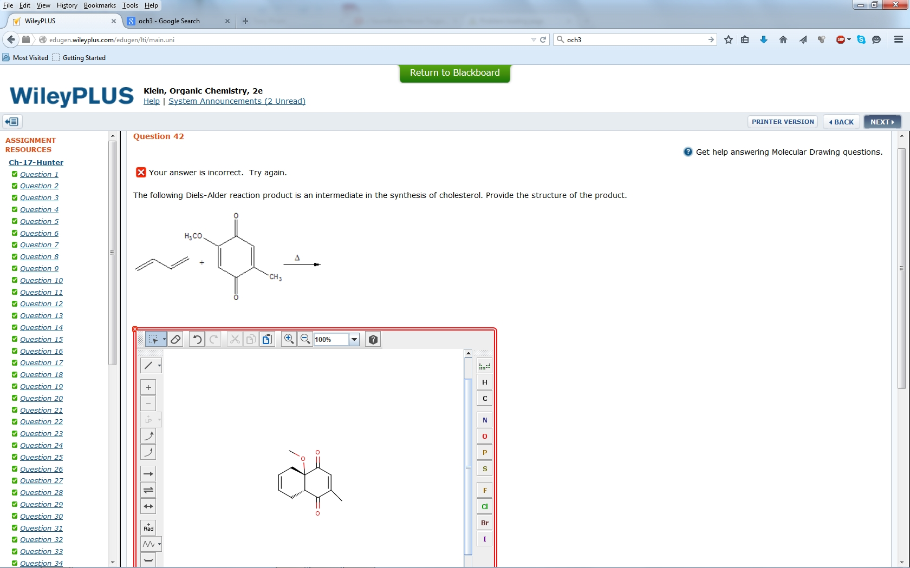Viewport: 910px width, 568px height.
Task: Click the paste clipboard icon in the editor
Action: 267,339
